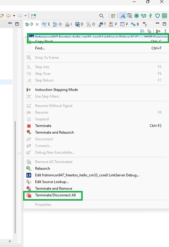Click Remove All Terminated toolbar icon
The width and height of the screenshot is (169, 247).
coord(149,31)
